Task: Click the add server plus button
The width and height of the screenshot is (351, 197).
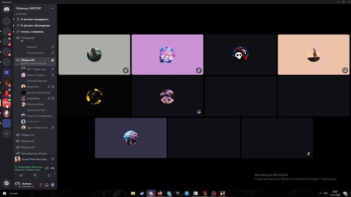Action: click(7, 134)
